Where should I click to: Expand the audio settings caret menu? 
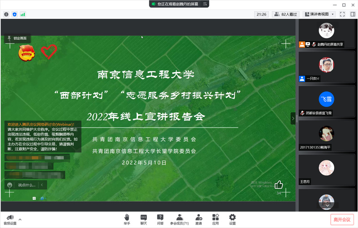point(20,219)
